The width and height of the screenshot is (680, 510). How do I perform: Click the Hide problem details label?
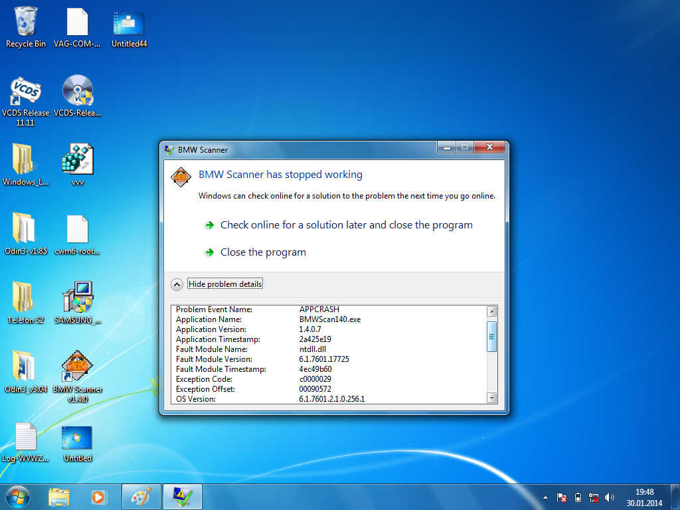tap(225, 284)
